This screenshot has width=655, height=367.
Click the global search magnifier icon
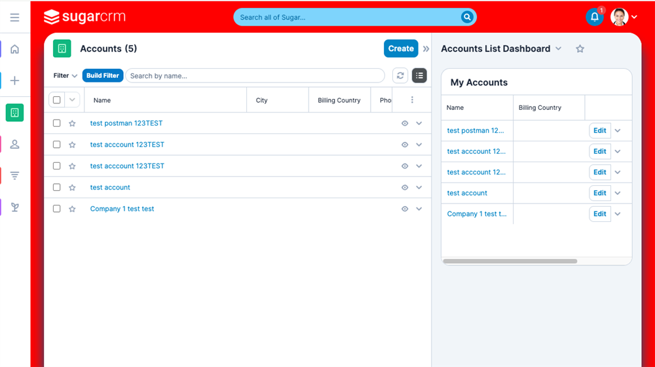(x=467, y=17)
